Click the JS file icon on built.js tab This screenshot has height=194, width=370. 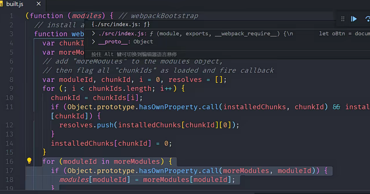(x=1, y=4)
